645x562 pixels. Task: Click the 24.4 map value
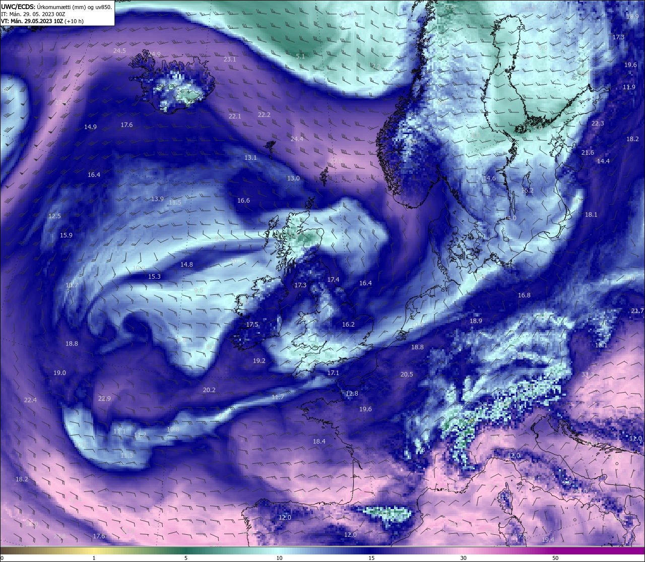pyautogui.click(x=297, y=139)
